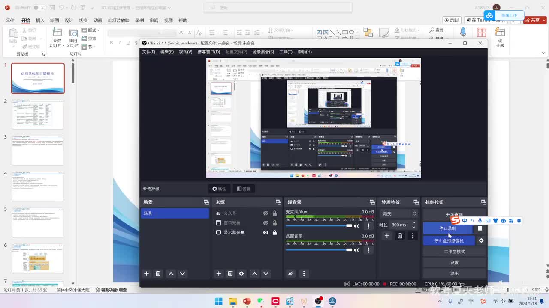The width and height of the screenshot is (549, 308).
Task: Delete the current scene transition
Action: coord(400,236)
